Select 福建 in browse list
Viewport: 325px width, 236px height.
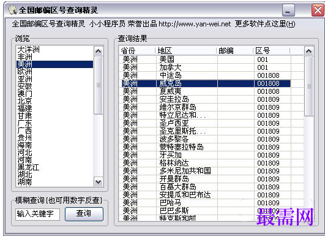pos(54,108)
